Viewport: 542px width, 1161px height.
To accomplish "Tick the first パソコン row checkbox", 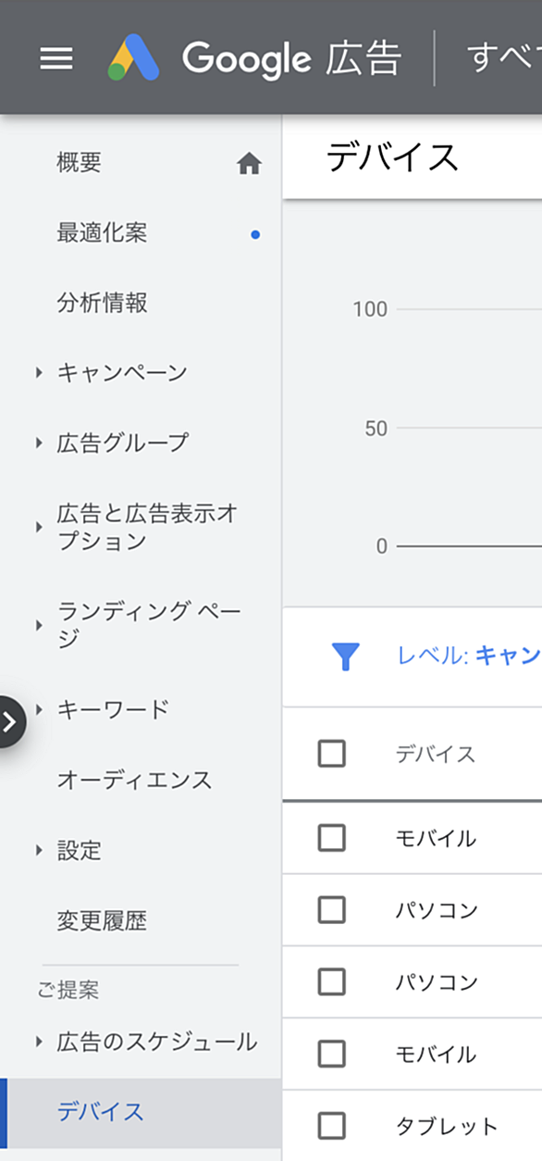I will 331,910.
